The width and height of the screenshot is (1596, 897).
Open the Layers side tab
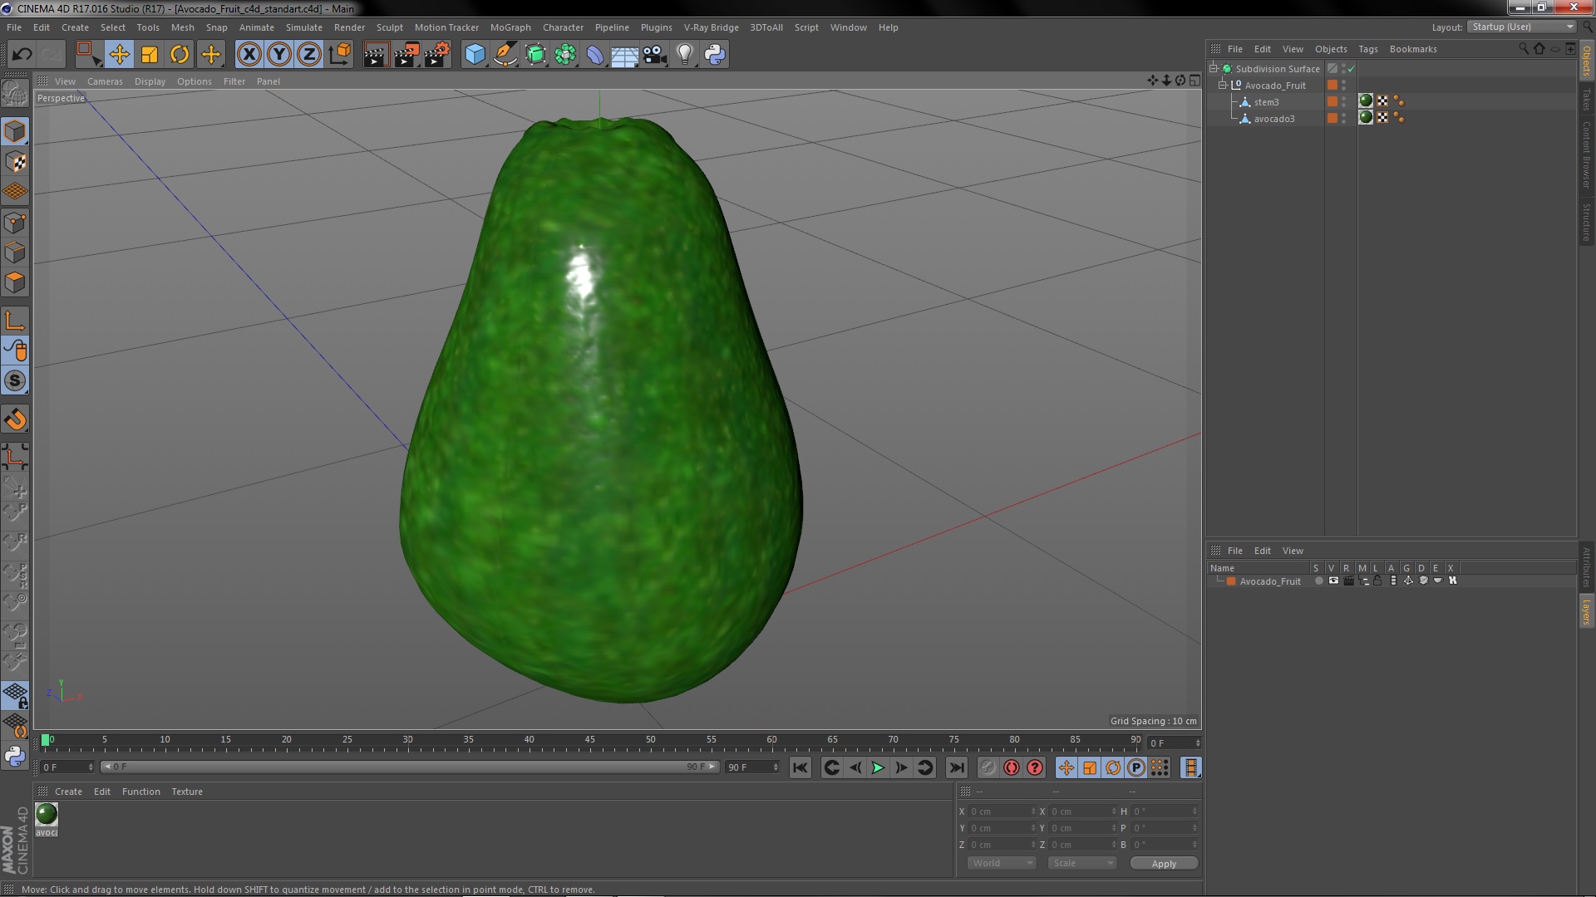click(1587, 612)
